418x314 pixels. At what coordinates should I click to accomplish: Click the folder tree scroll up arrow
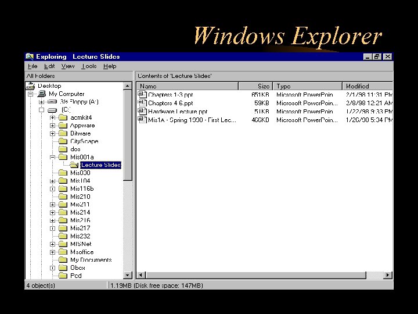pos(127,86)
